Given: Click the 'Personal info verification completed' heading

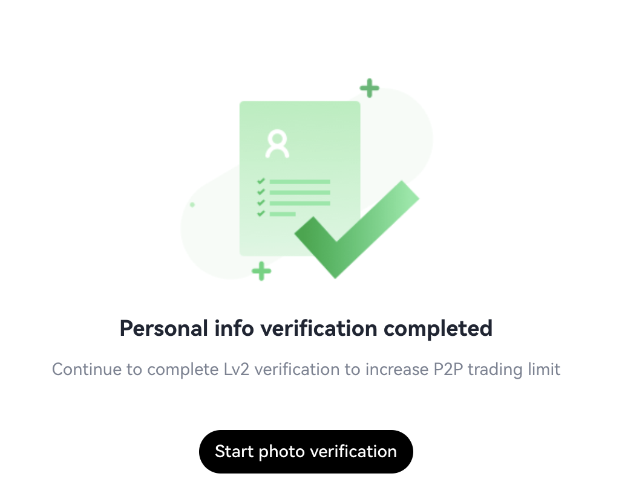Looking at the screenshot, I should tap(306, 329).
